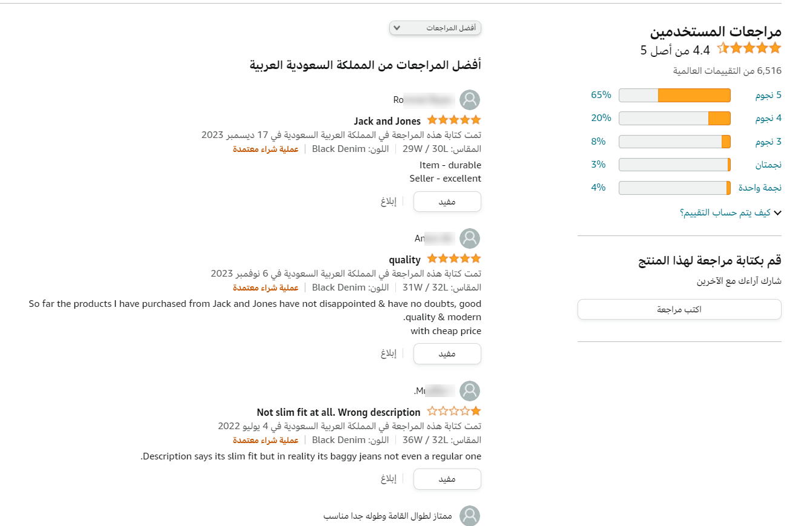Click five-star rating of Jack and Jones review
Image resolution: width=807 pixels, height=526 pixels.
454,120
